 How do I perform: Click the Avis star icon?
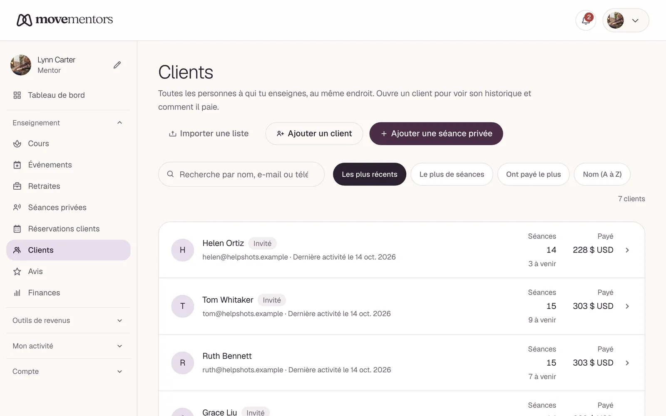[17, 271]
